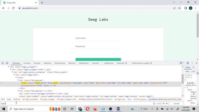Switch to the Console tab
This screenshot has width=199, height=112.
(x=27, y=63)
